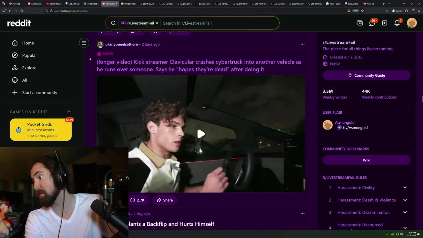The width and height of the screenshot is (423, 238).
Task: Go to Popular in the sidebar
Action: coord(29,56)
